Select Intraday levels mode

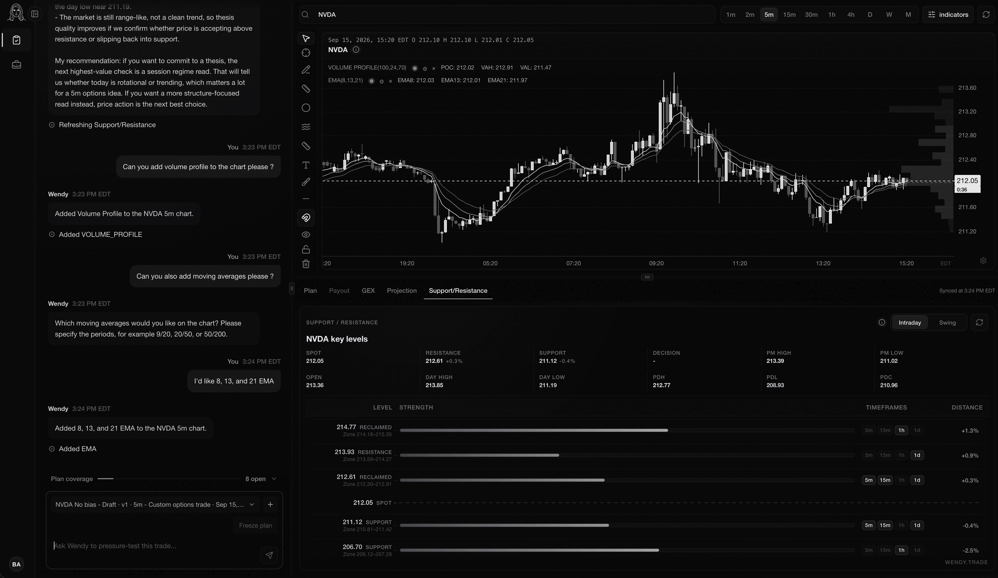coord(910,323)
